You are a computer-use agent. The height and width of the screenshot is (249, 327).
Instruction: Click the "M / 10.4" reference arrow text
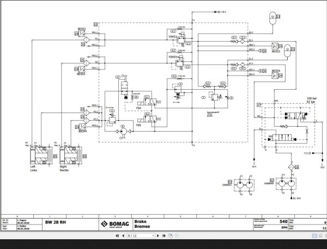click(x=222, y=12)
